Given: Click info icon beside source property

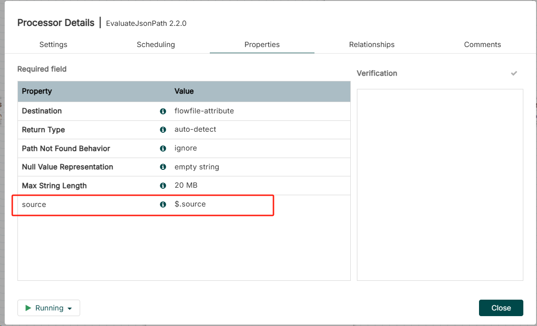Looking at the screenshot, I should click(x=163, y=204).
